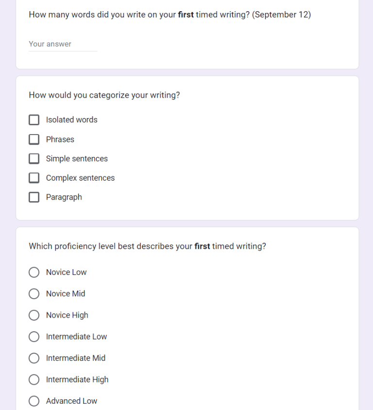Screen dimensions: 373x410
Task: Click the '(September 12)' date text
Action: pos(282,15)
